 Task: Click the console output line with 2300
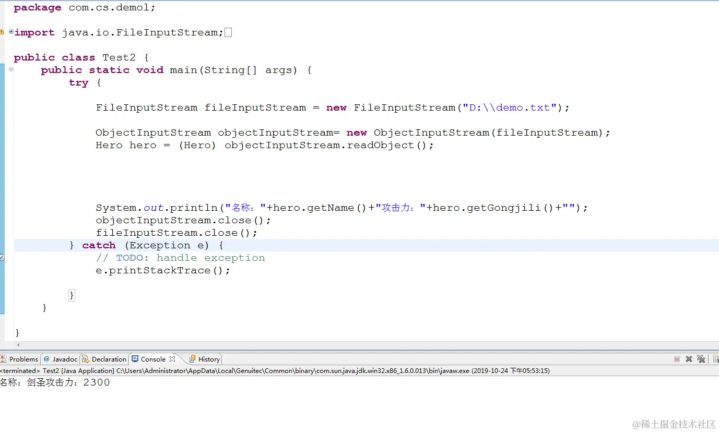(55, 382)
